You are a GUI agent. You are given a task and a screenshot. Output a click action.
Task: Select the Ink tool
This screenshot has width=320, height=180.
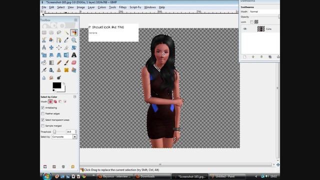click(x=51, y=70)
